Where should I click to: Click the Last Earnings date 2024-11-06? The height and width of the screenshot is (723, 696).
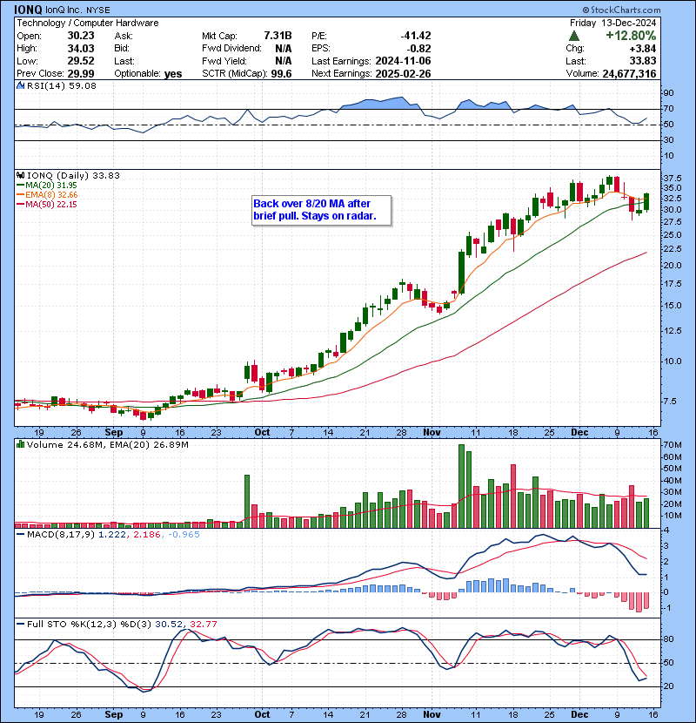[403, 61]
